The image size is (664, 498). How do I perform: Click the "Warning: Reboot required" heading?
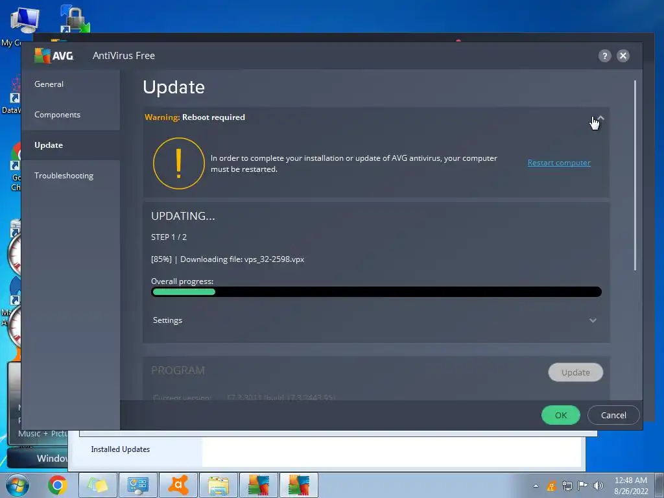[195, 117]
